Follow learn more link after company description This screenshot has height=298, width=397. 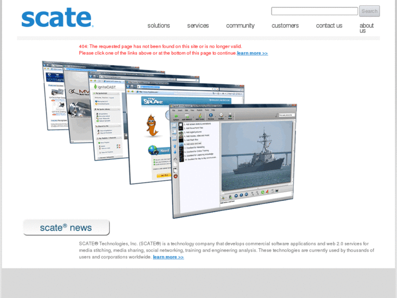click(x=168, y=257)
